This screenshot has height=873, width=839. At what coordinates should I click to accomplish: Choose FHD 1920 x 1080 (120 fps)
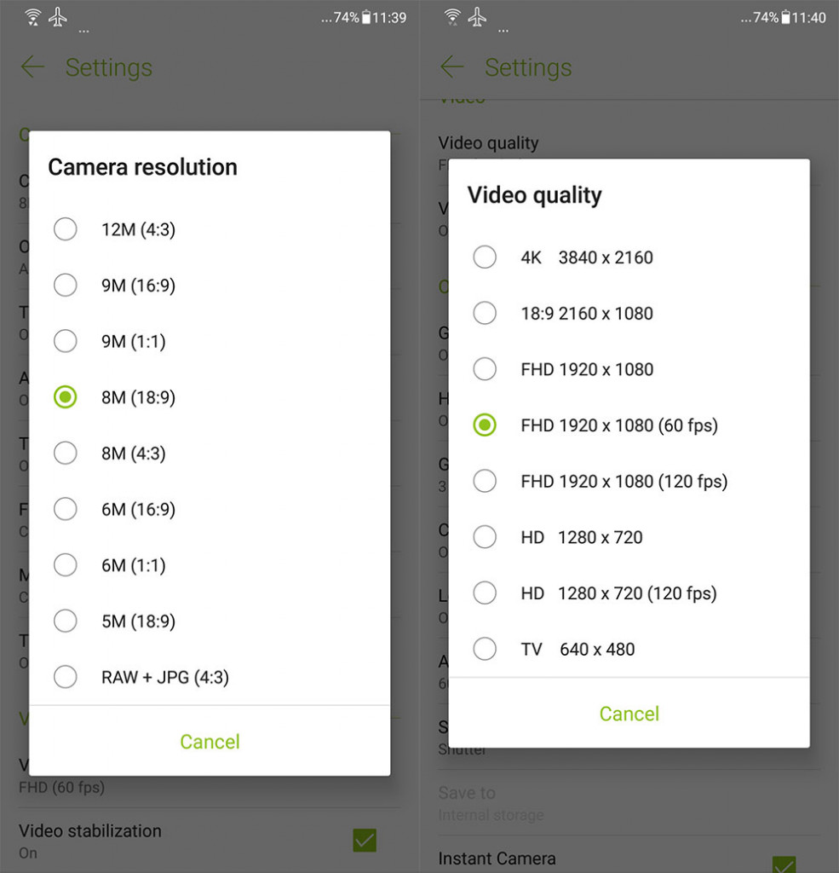point(629,481)
